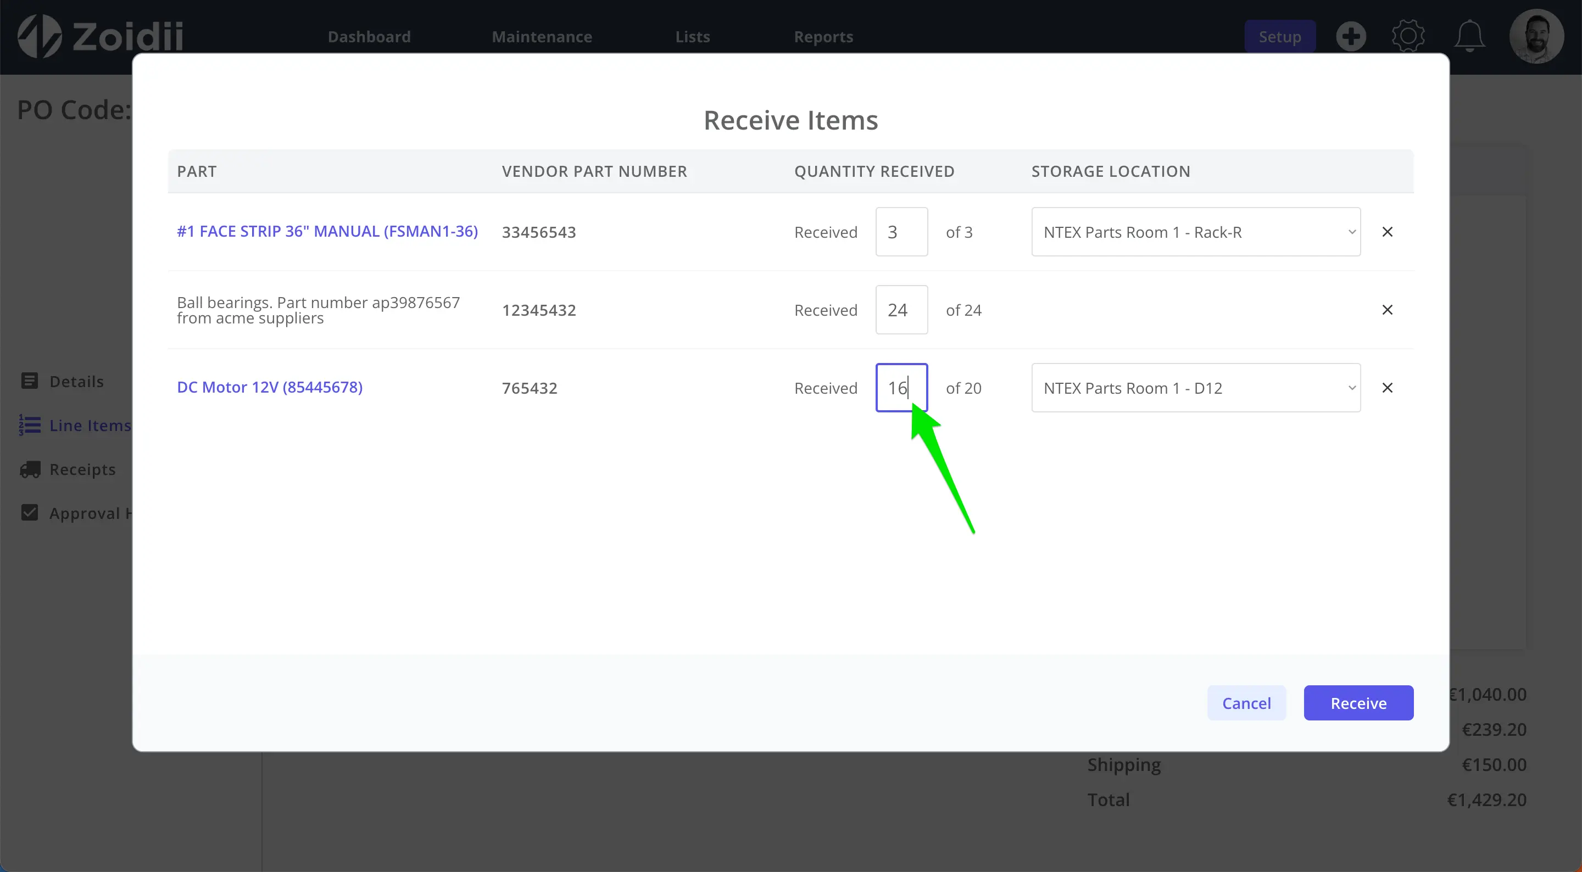Edit Ball bearings quantity received field
This screenshot has width=1582, height=872.
(x=901, y=310)
